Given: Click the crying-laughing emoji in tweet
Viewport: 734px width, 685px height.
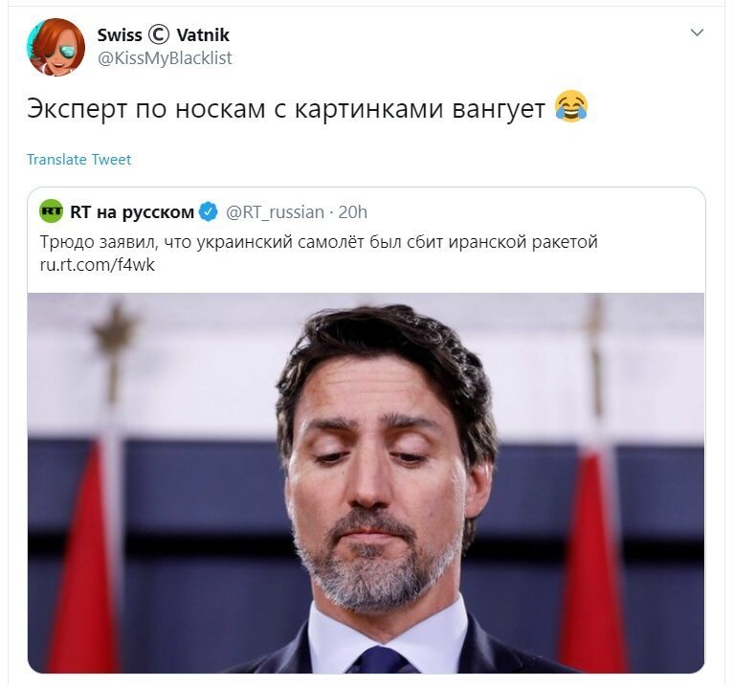Looking at the screenshot, I should click(x=571, y=107).
